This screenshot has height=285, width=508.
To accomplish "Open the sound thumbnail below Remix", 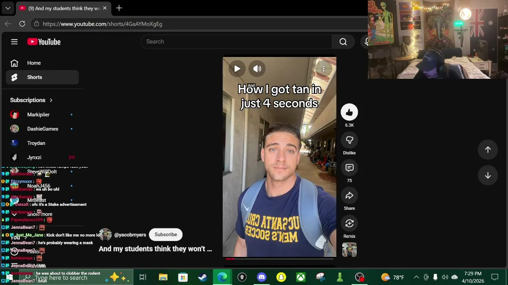I will click(349, 250).
